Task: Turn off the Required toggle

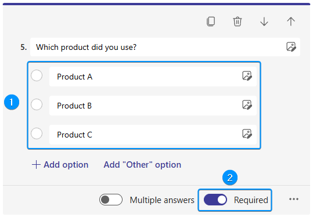Action: pos(215,200)
